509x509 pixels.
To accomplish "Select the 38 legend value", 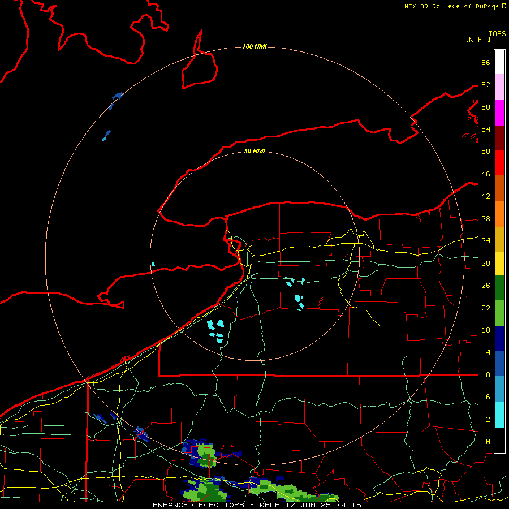I will (x=486, y=218).
